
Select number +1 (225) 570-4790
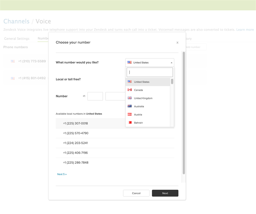point(76,133)
